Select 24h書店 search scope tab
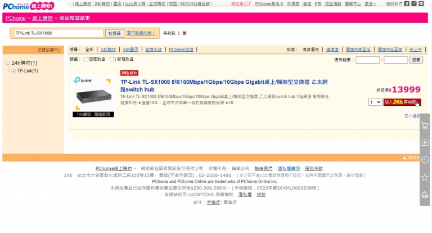The height and width of the screenshot is (233, 432). 130,50
